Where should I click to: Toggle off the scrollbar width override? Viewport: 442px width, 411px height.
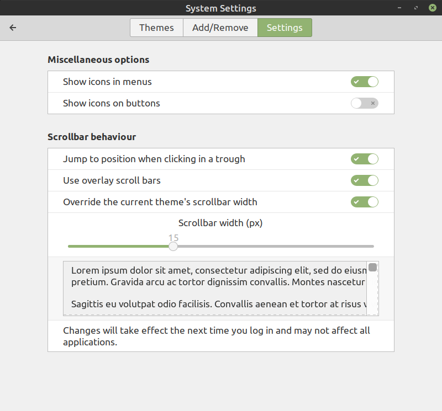364,202
